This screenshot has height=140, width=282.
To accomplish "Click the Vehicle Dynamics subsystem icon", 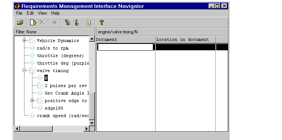I will (32, 41).
